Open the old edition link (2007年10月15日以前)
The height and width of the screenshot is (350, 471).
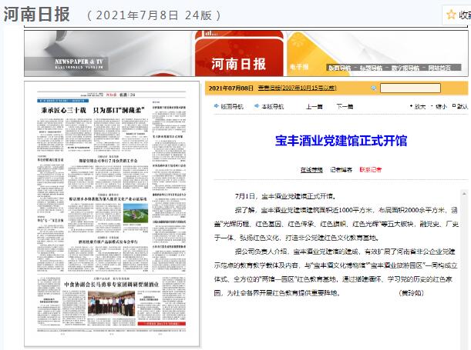point(297,88)
